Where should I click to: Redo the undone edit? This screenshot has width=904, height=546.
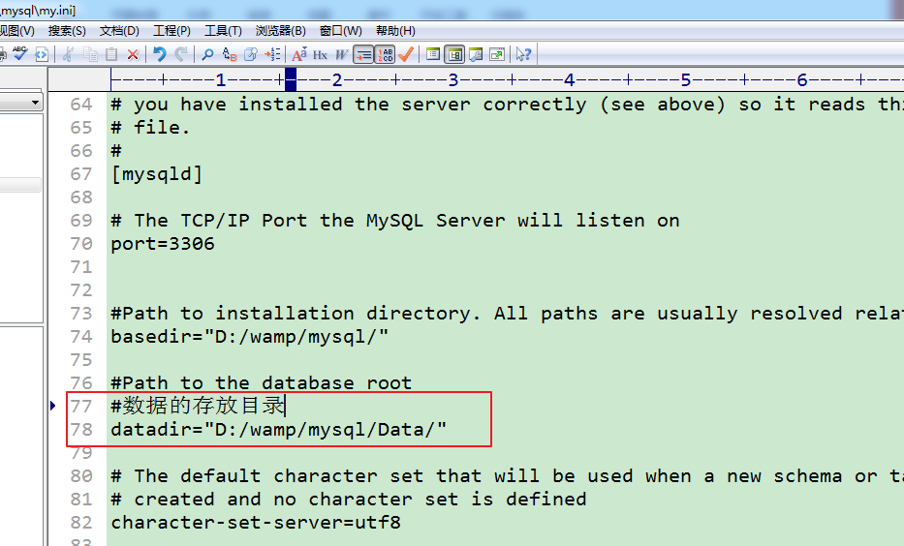(x=181, y=54)
